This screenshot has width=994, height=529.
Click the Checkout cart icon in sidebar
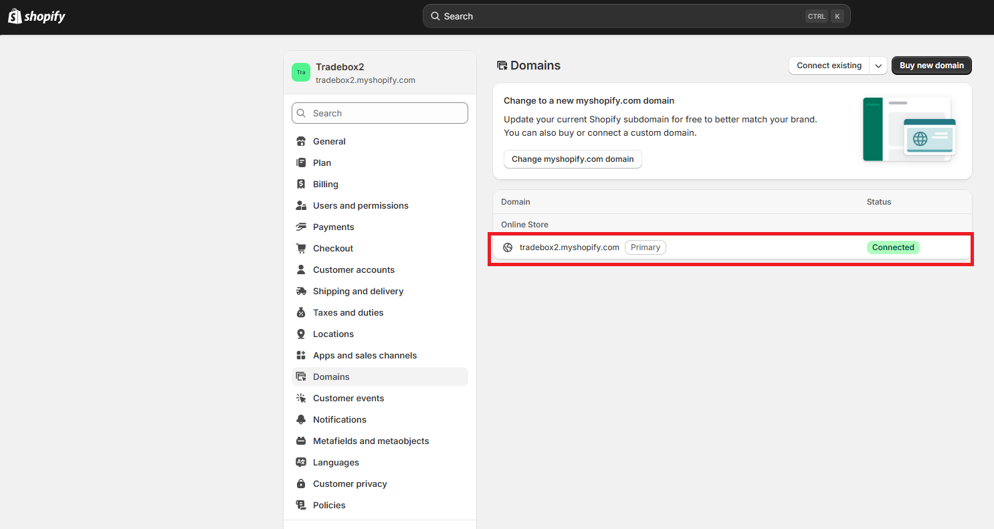click(x=301, y=249)
